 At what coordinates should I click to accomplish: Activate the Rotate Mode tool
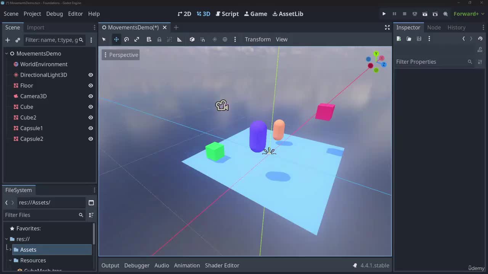point(127,39)
